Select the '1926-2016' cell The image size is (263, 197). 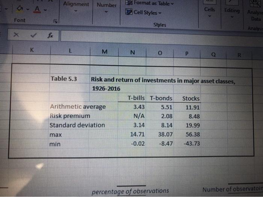tap(106, 89)
